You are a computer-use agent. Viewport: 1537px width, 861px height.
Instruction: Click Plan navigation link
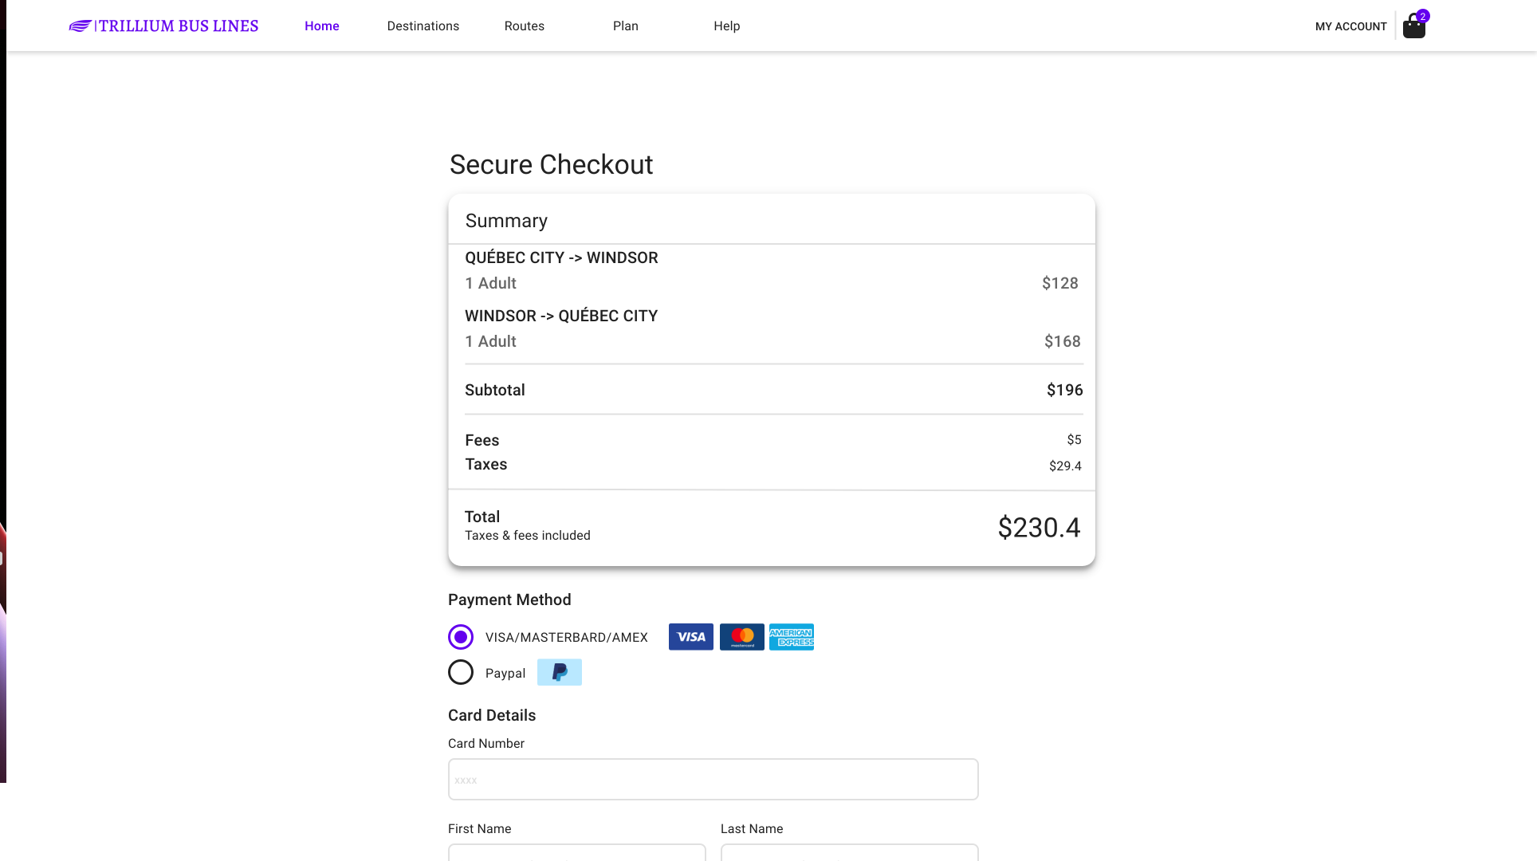point(625,26)
